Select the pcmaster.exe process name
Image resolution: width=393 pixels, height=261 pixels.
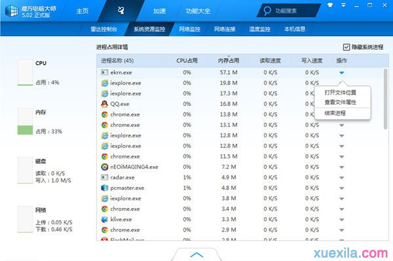127,188
